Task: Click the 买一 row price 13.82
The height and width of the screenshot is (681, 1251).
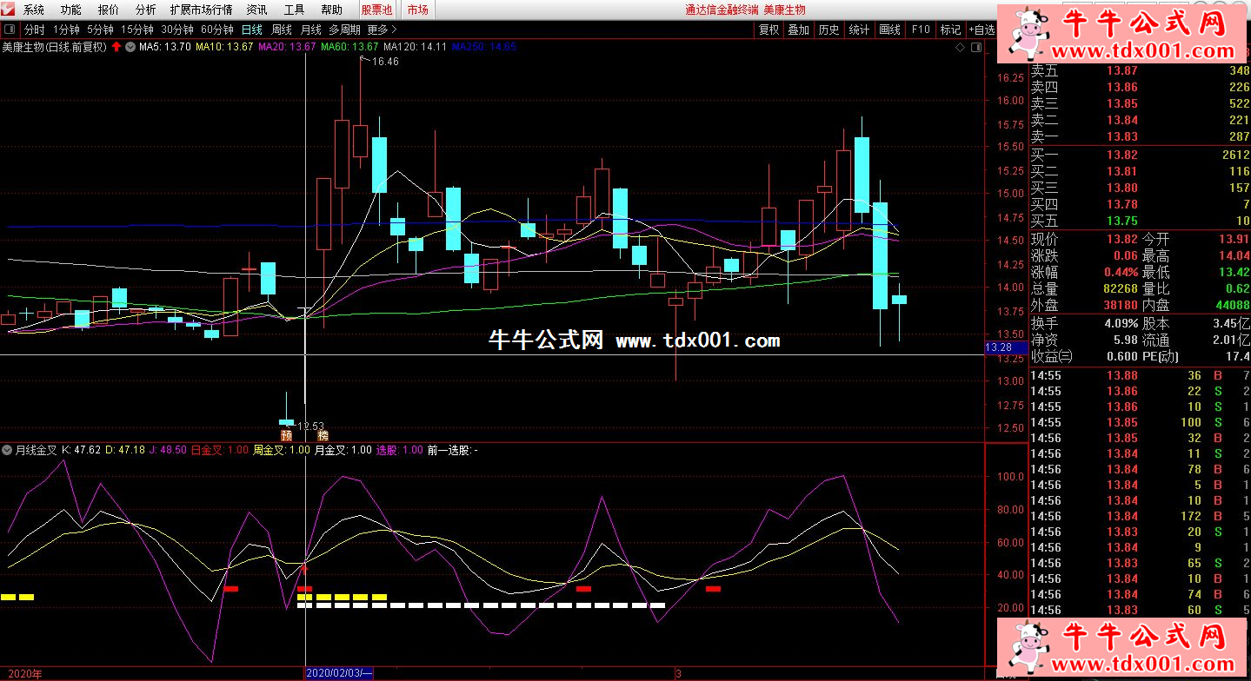Action: [1121, 155]
